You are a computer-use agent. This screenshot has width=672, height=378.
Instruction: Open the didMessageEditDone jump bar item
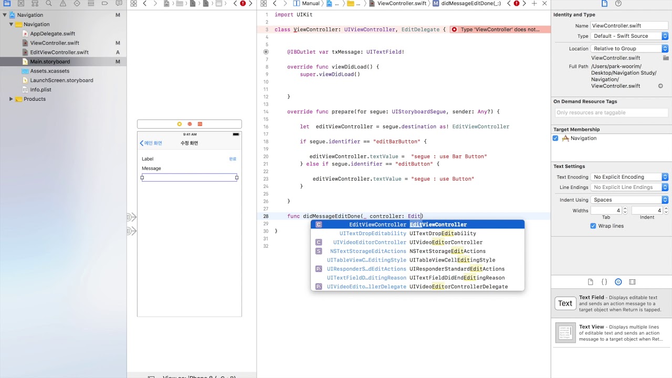point(467,3)
